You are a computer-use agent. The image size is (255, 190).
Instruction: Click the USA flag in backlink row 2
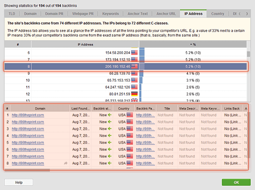tap(129, 122)
